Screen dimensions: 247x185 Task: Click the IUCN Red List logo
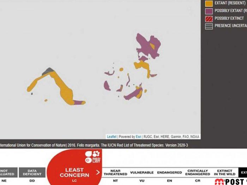[x=93, y=155]
